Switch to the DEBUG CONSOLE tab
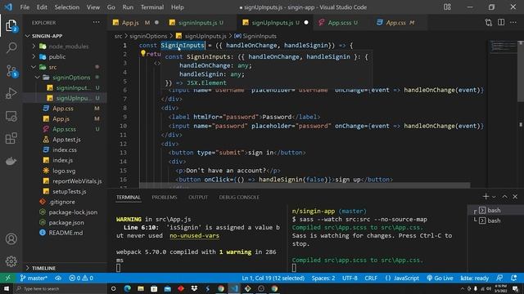The image size is (524, 294). pyautogui.click(x=239, y=197)
